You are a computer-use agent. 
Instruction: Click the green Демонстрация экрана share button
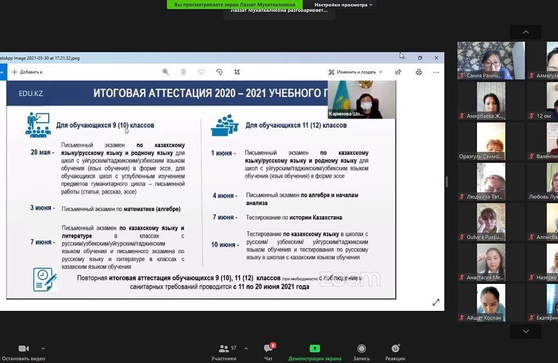pos(314,352)
